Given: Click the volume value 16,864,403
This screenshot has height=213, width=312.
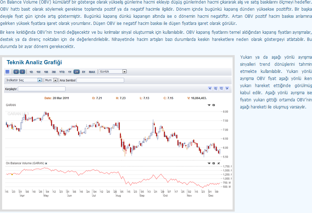Looking at the screenshot, I should pos(199,98).
